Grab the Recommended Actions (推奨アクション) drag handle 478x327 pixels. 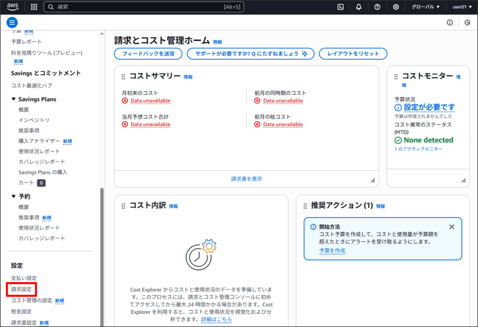[x=305, y=206]
